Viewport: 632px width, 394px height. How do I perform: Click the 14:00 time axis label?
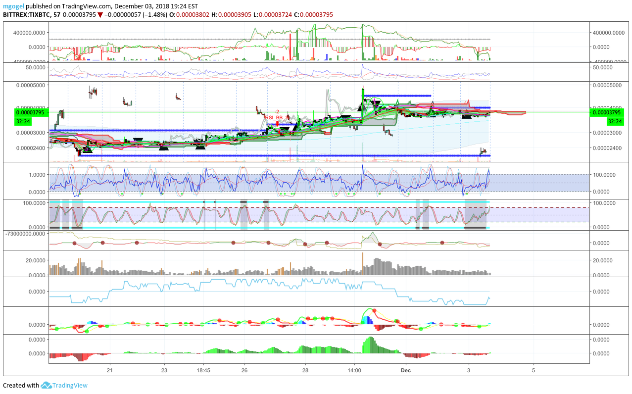(x=354, y=370)
